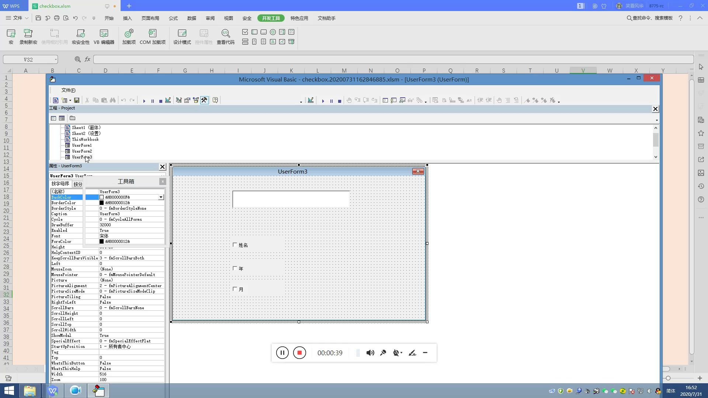Insert a checkbox control from the ribbon
The width and height of the screenshot is (708, 398).
coord(245,32)
